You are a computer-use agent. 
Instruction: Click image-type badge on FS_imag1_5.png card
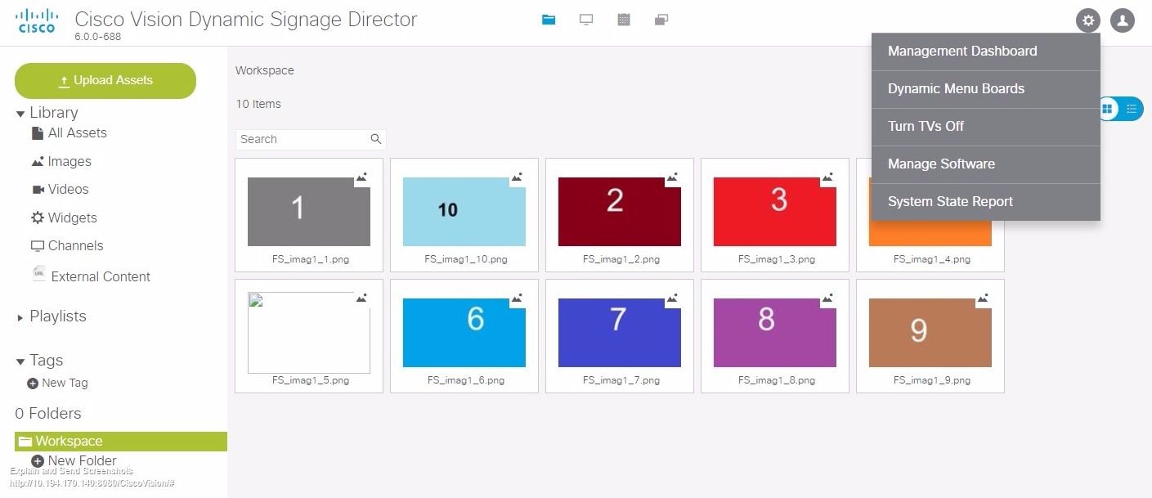[x=361, y=298]
